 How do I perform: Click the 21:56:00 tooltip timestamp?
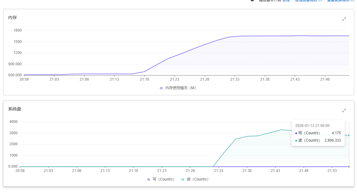[312, 125]
